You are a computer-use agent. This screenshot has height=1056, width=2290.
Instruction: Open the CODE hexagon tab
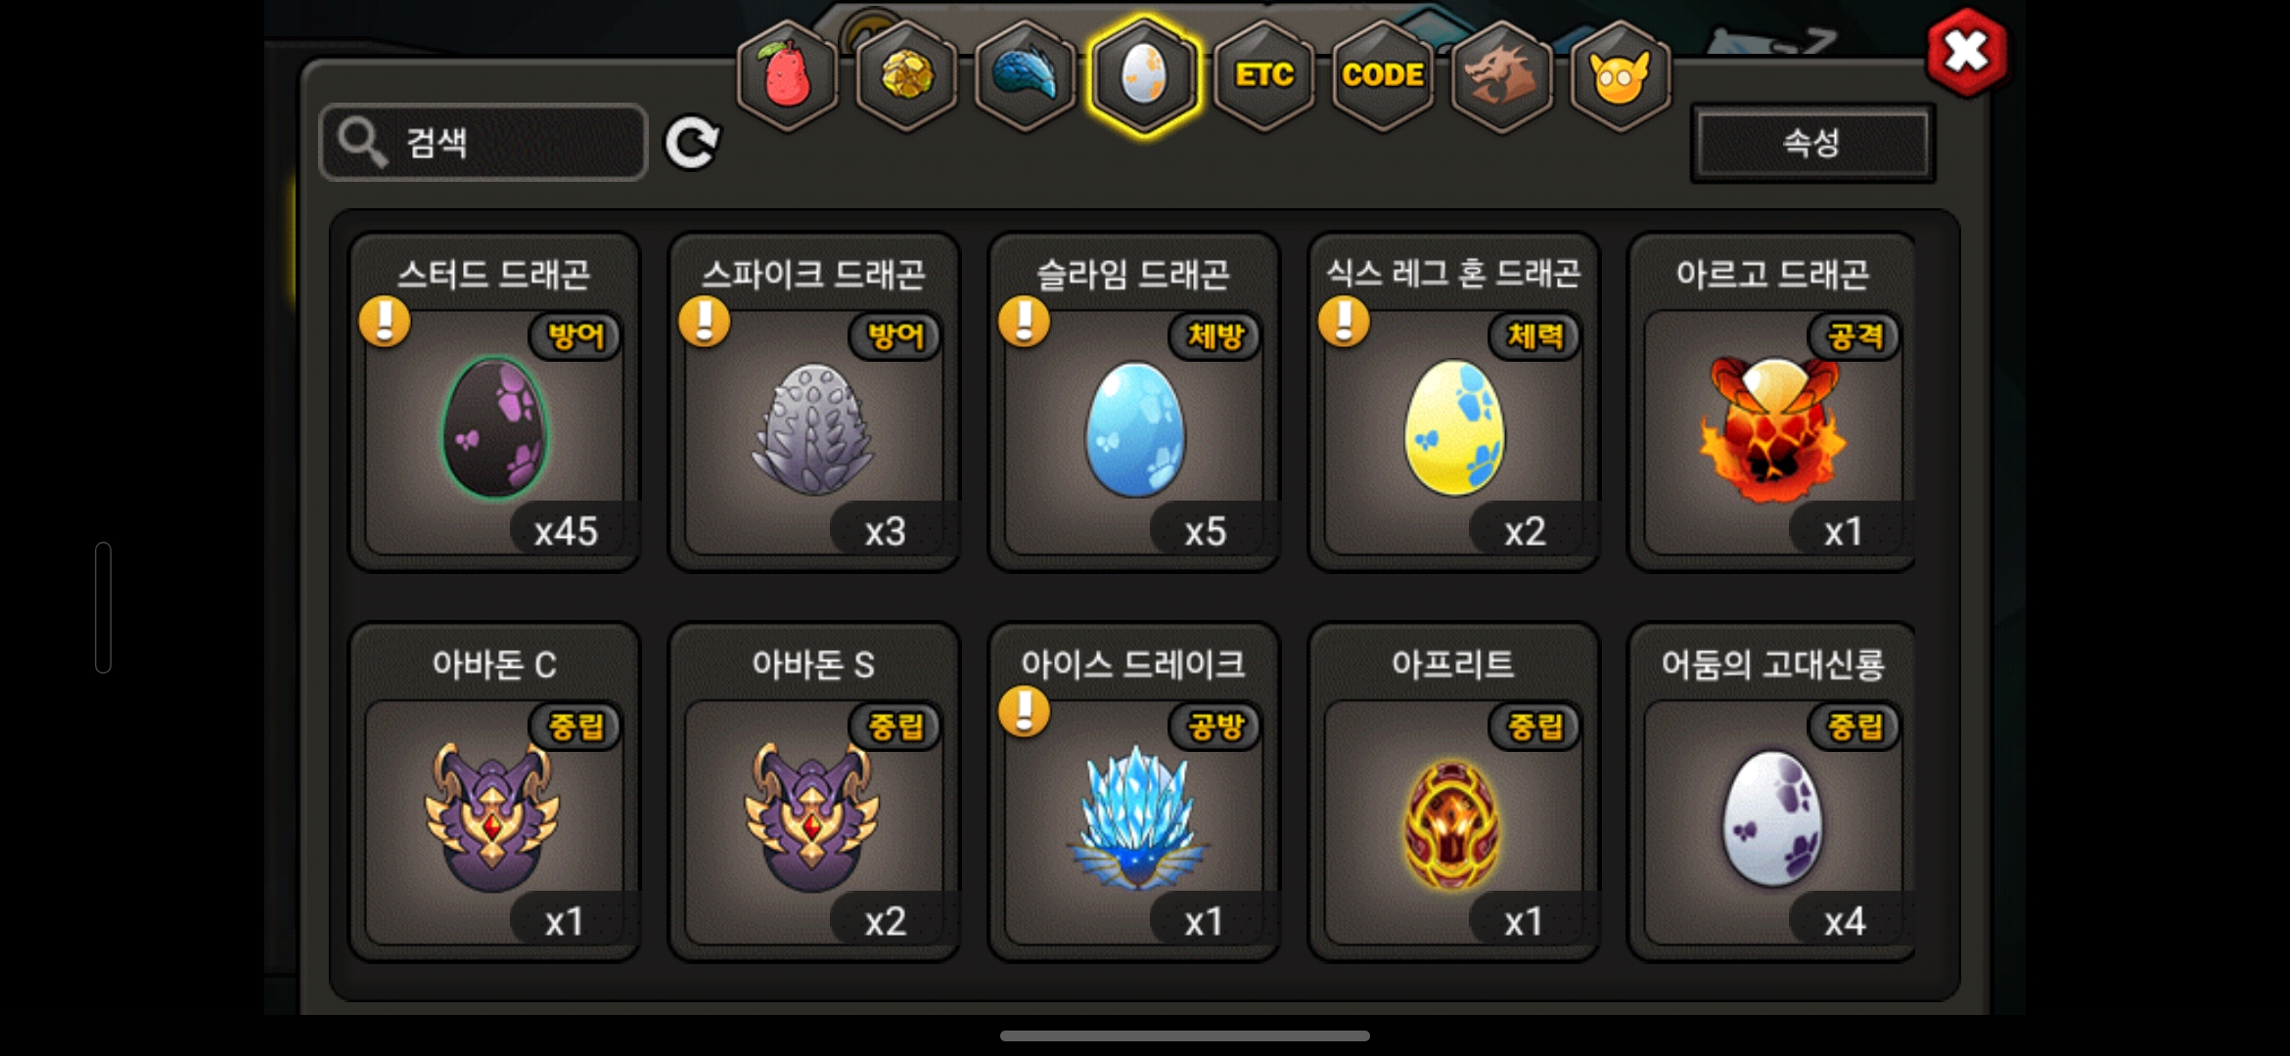tap(1383, 76)
